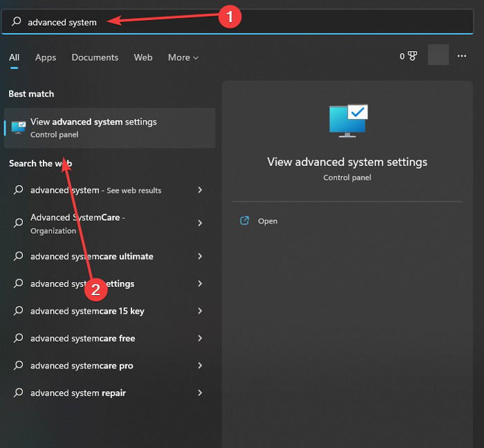Click the Open external-link icon

click(245, 221)
